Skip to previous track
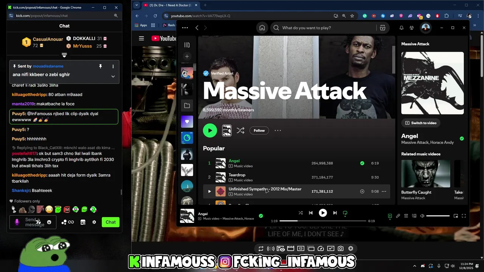The image size is (484, 272). [x=311, y=213]
